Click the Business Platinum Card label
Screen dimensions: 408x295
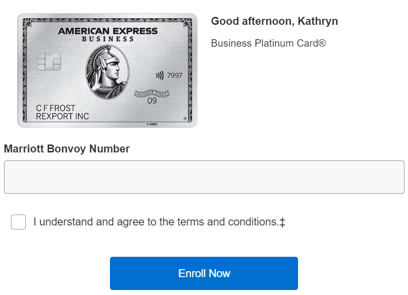[268, 43]
